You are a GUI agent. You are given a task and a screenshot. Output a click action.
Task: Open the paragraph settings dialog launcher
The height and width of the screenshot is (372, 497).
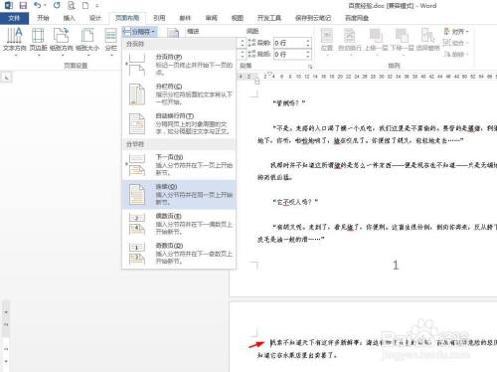tap(310, 67)
